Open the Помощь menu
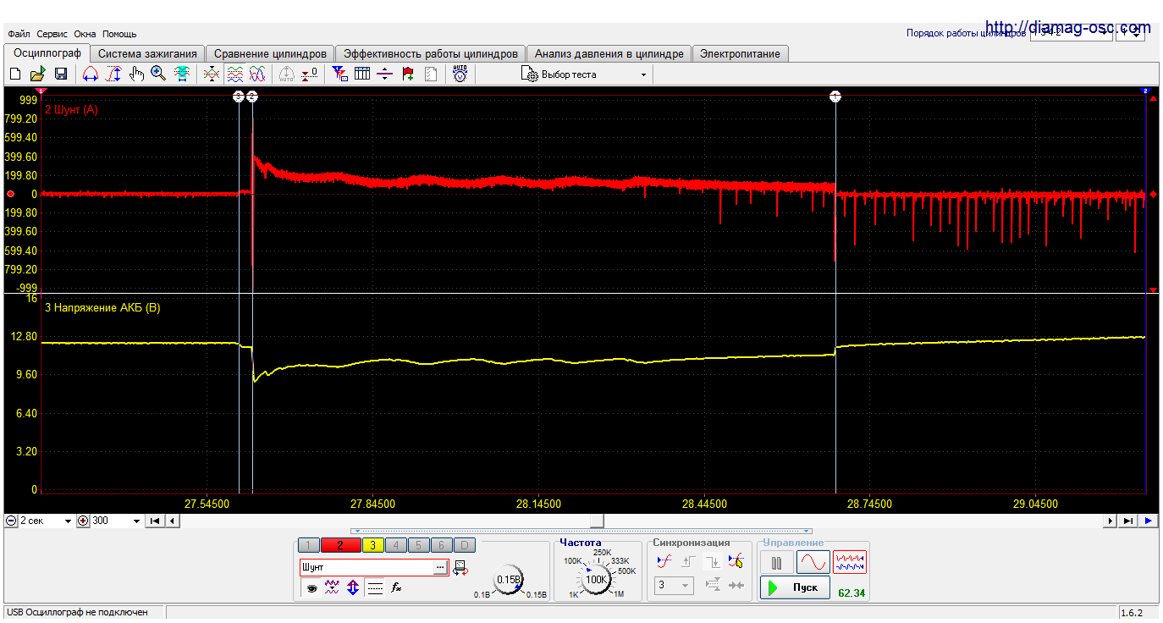Viewport: 1163px width, 623px height. coord(119,34)
